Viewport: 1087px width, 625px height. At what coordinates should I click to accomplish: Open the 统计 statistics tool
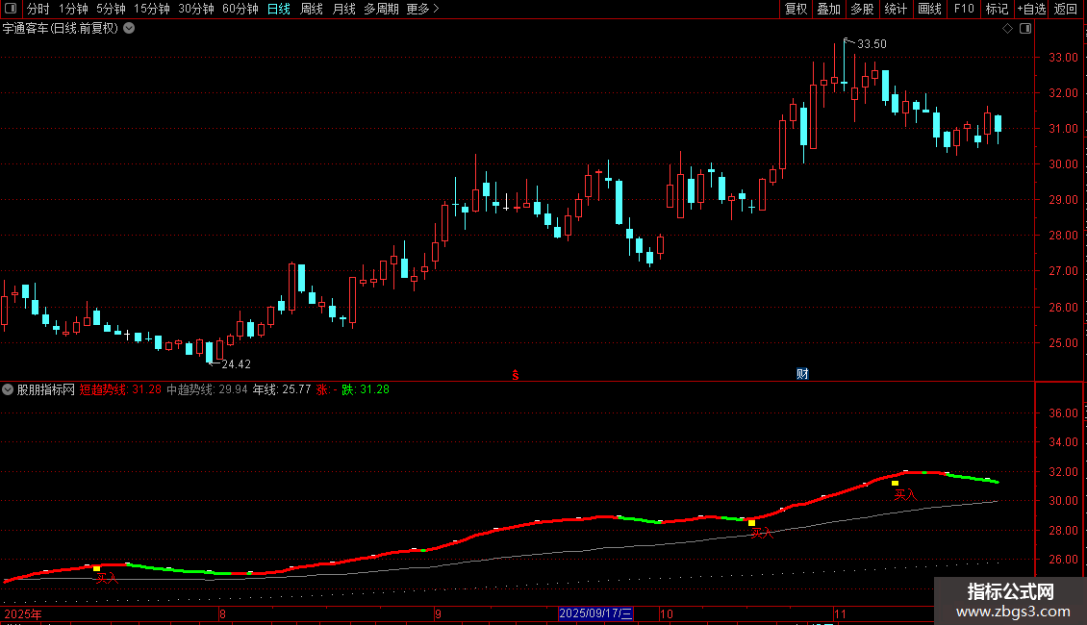tap(896, 9)
